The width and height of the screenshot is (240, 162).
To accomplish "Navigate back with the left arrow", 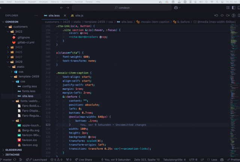I will click(x=61, y=7).
